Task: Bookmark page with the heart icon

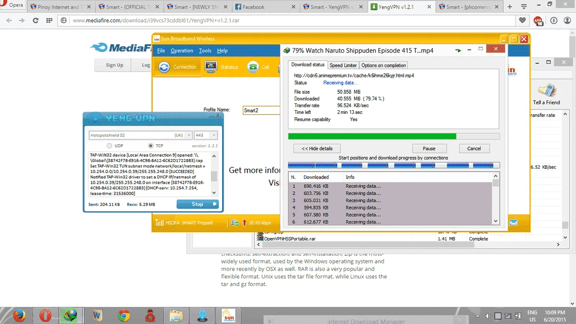Action: (522, 21)
